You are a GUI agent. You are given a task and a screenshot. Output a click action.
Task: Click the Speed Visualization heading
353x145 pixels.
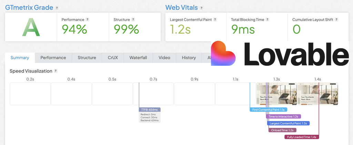(x=31, y=71)
